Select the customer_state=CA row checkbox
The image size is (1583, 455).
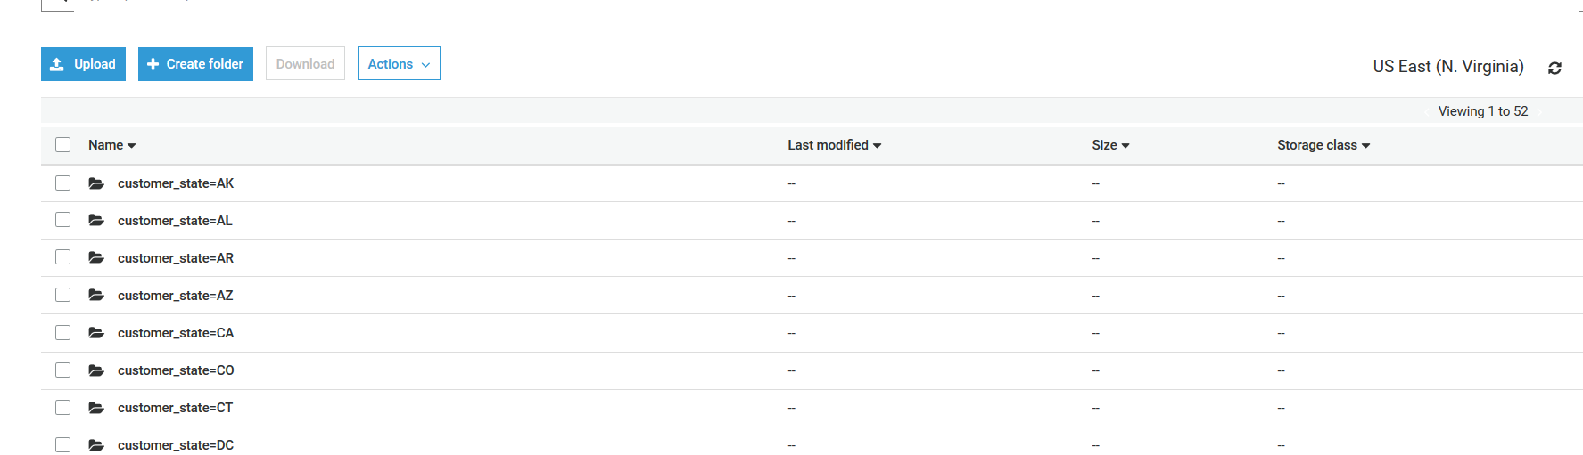(x=62, y=332)
